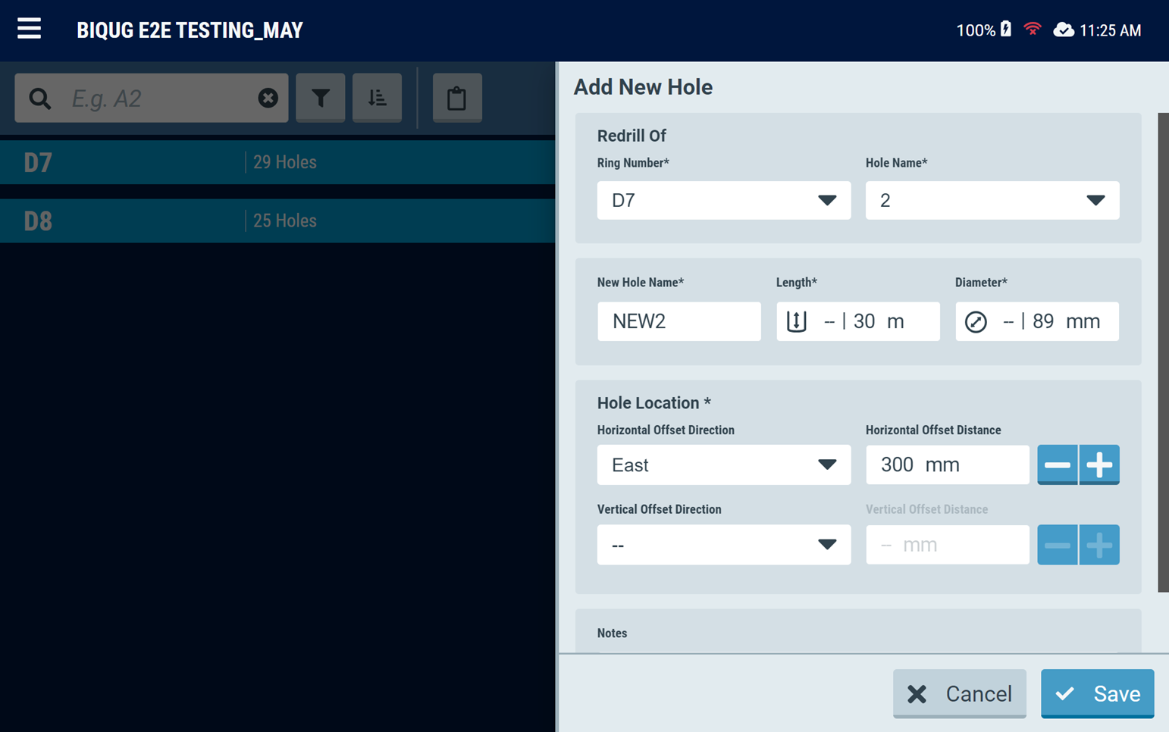1169x732 pixels.
Task: Open the filter options
Action: coord(321,98)
